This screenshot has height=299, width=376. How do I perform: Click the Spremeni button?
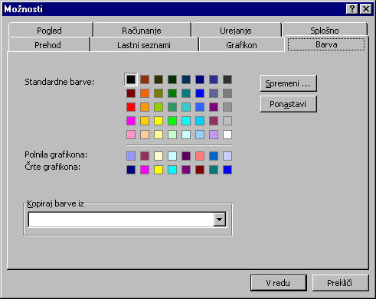(289, 83)
